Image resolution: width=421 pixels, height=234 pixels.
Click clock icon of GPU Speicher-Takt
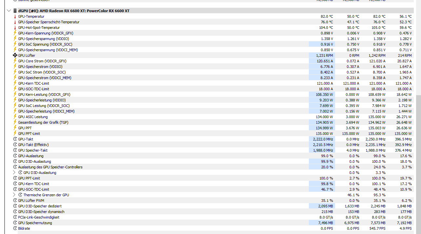pos(15,150)
